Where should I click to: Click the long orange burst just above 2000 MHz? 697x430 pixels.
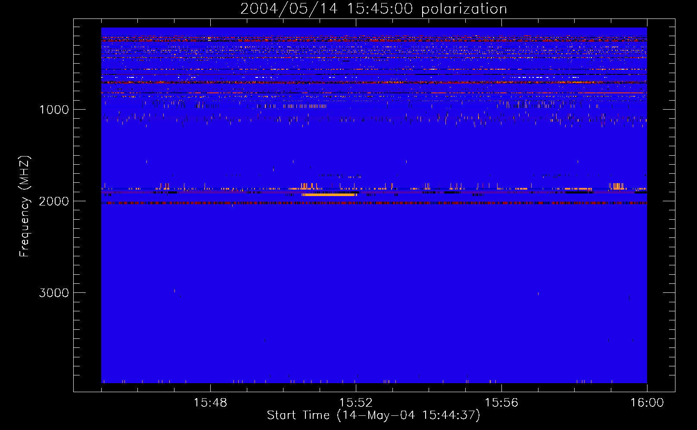329,195
